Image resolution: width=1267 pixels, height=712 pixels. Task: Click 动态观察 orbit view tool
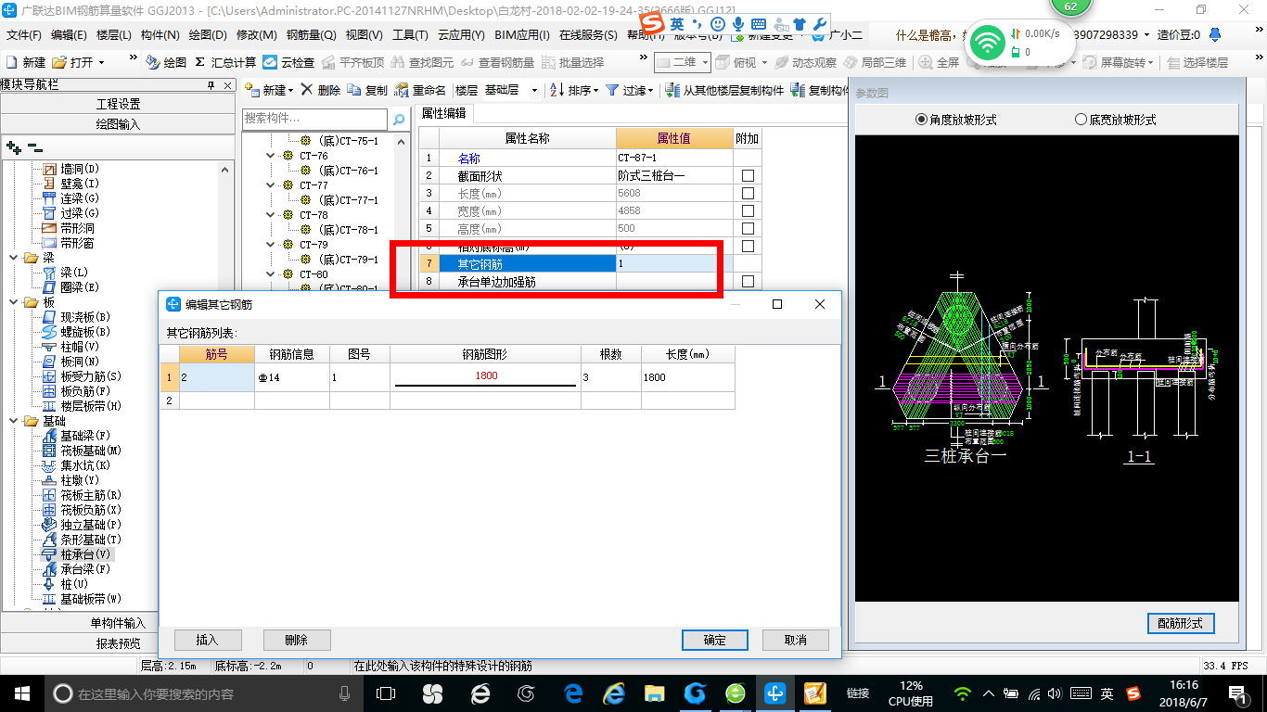point(805,62)
